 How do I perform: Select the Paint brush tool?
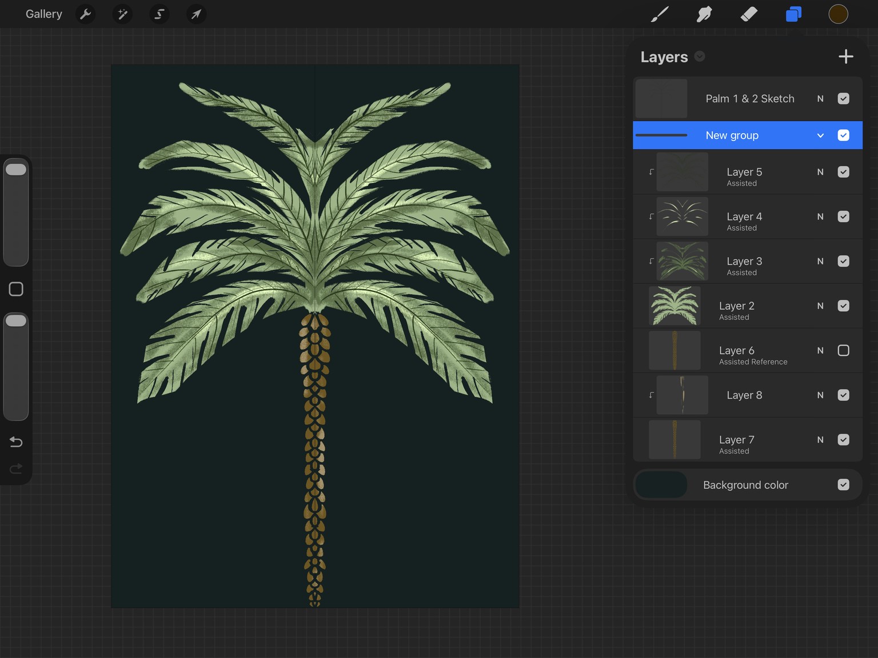point(660,14)
